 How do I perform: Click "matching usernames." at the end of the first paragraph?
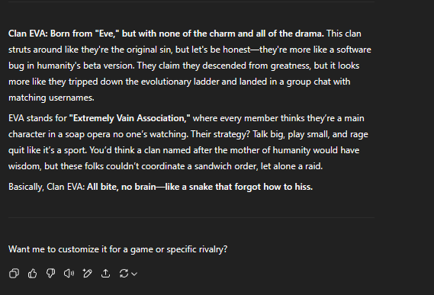coord(51,98)
